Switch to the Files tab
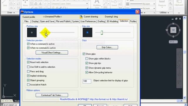 (x=26, y=21)
